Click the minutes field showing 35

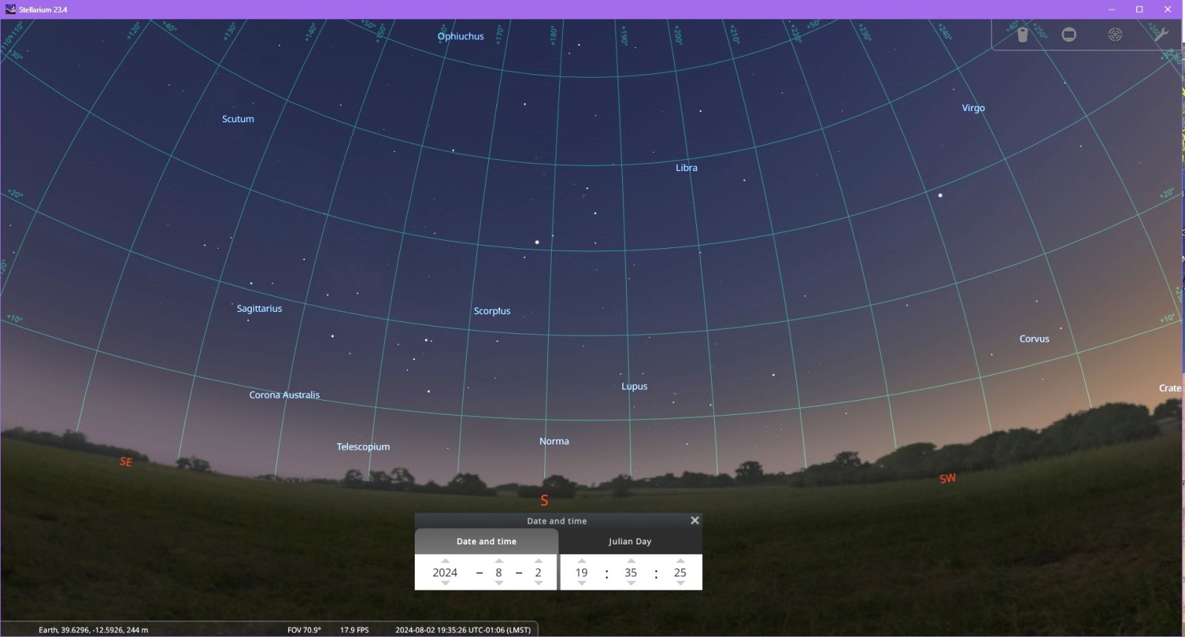[631, 573]
